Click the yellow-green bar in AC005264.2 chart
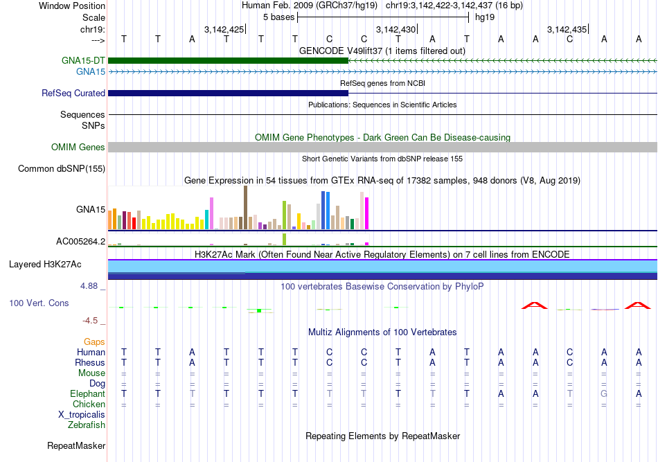The image size is (658, 462). coord(284,239)
